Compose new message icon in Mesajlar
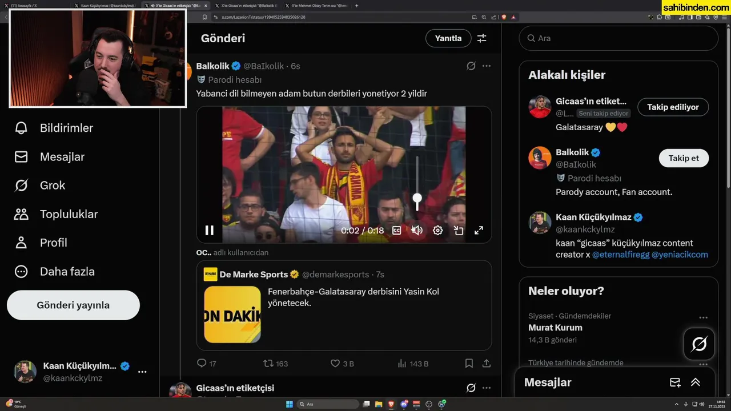The width and height of the screenshot is (731, 411). (x=675, y=382)
